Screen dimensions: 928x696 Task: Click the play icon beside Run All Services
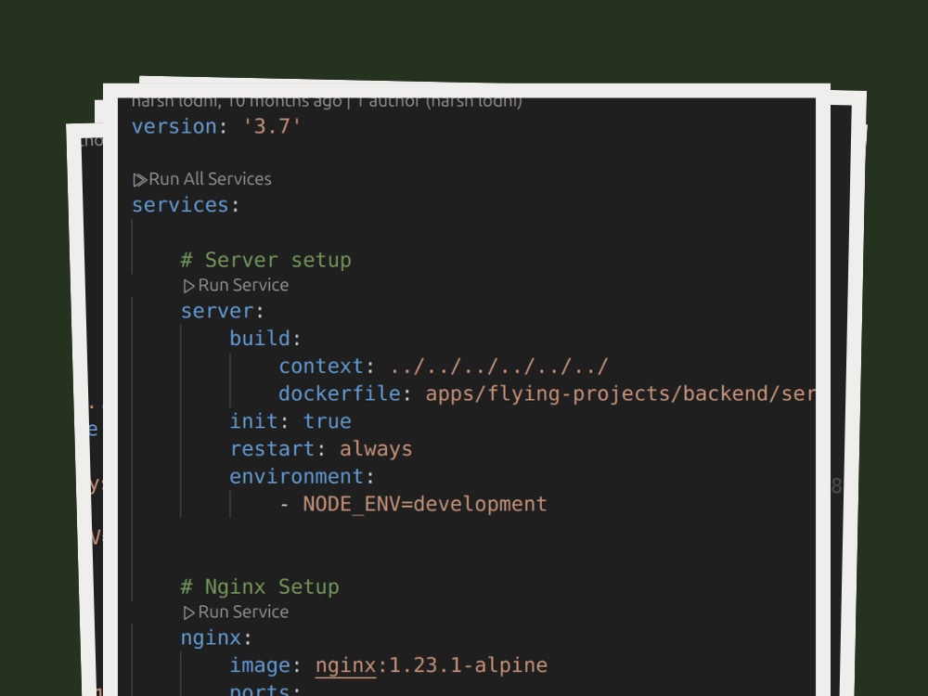[140, 180]
